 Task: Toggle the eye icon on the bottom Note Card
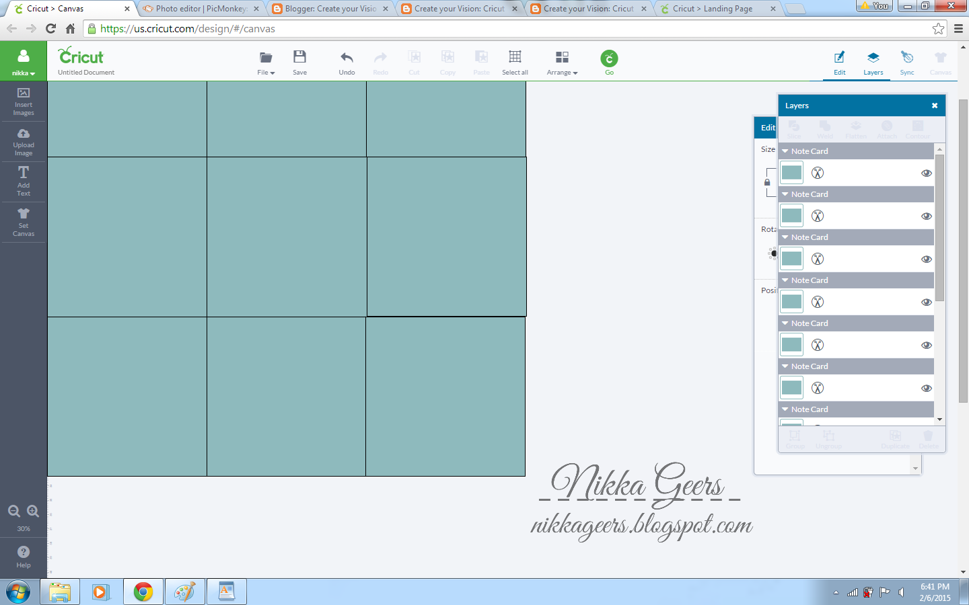click(x=927, y=388)
